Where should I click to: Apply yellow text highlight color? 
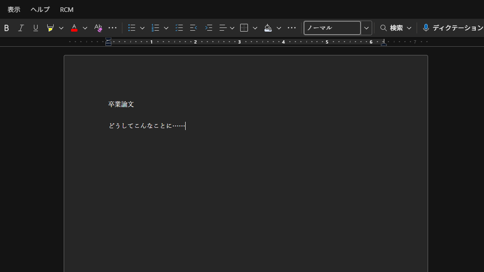(x=50, y=28)
